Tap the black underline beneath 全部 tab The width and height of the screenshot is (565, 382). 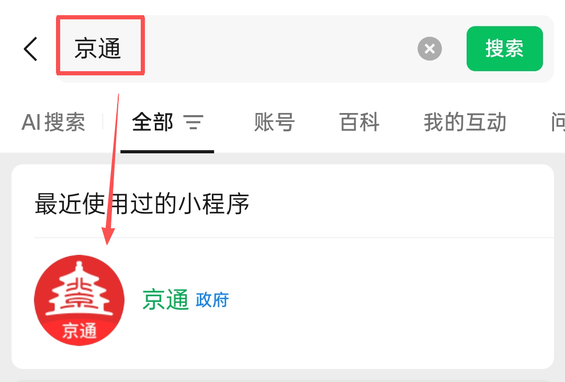pos(167,152)
